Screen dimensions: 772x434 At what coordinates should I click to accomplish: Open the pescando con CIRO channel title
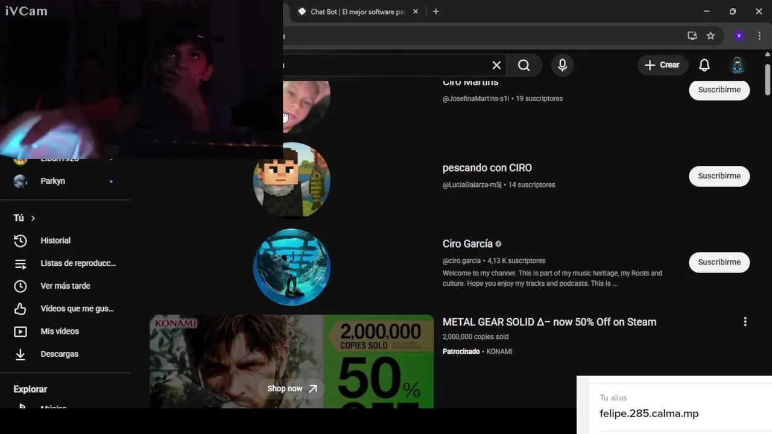click(487, 168)
